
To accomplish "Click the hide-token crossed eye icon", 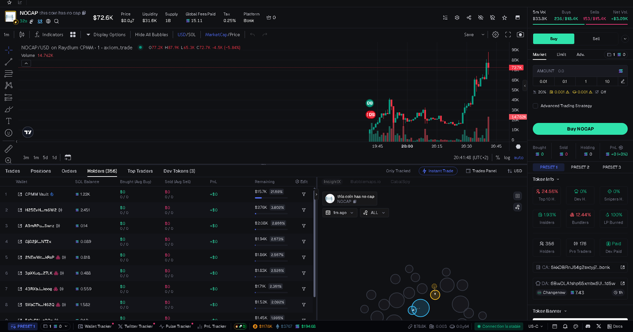I will pyautogui.click(x=481, y=17).
